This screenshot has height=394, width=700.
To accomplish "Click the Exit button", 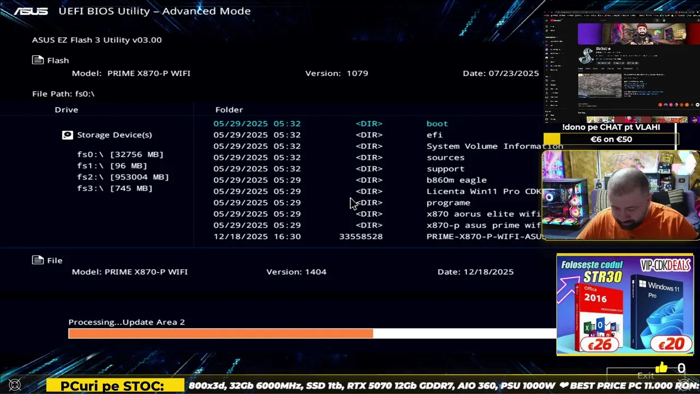I will coord(645,375).
